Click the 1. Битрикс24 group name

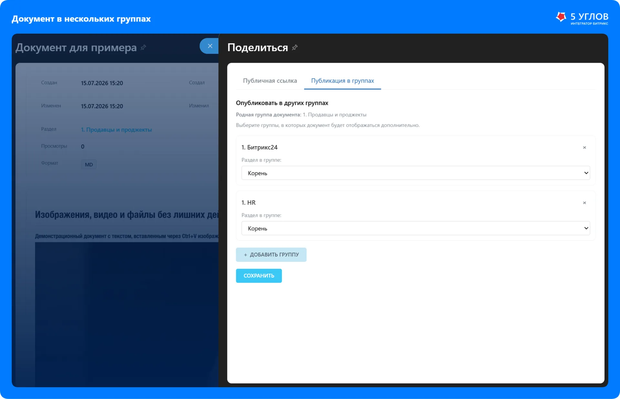[259, 147]
